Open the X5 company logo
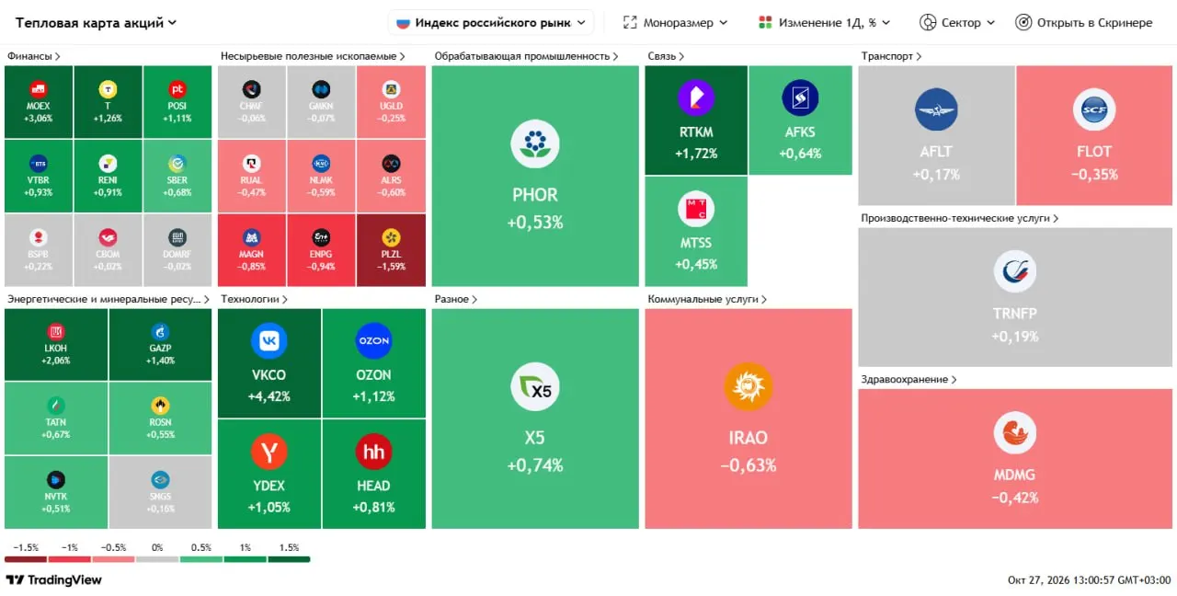The width and height of the screenshot is (1177, 596). pos(535,386)
